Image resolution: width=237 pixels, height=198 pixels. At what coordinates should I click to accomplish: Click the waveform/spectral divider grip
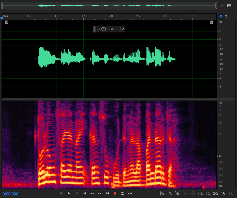click(118, 99)
